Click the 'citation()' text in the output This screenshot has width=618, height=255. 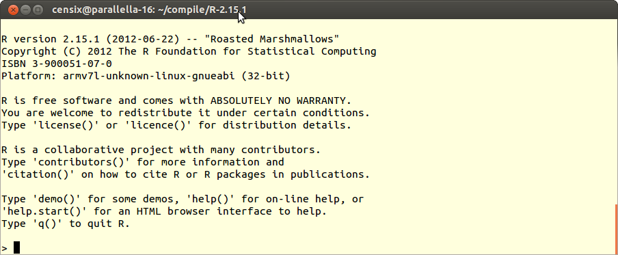pos(38,174)
